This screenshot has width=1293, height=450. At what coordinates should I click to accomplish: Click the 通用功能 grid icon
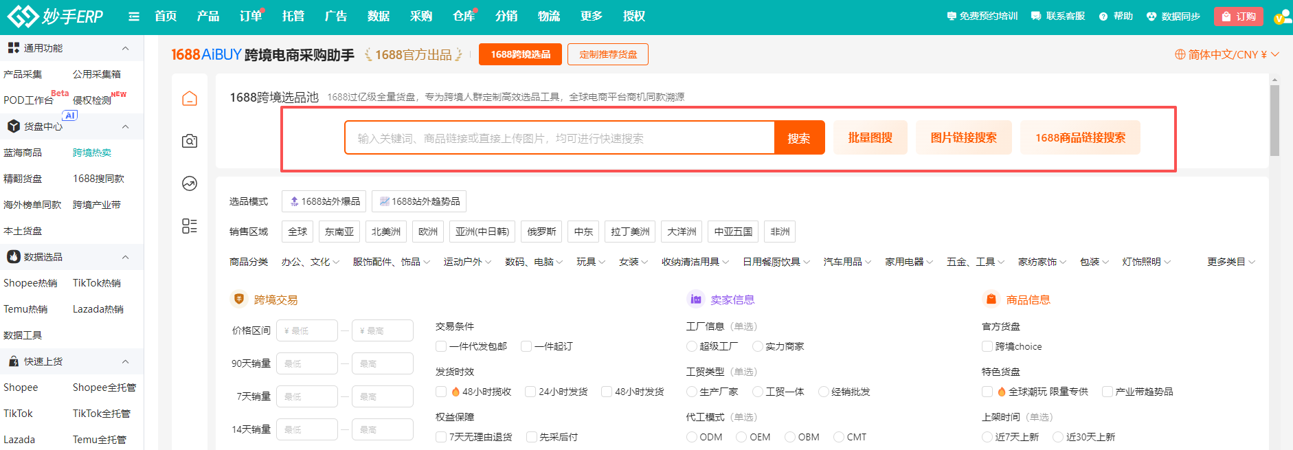point(14,48)
